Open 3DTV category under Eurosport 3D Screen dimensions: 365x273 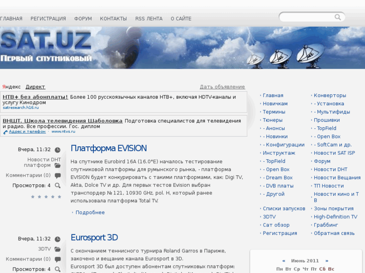point(45,249)
